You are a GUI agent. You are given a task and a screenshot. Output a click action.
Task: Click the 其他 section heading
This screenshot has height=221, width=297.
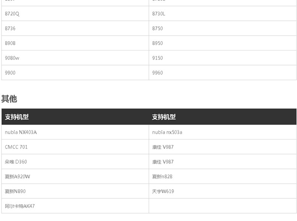coord(9,99)
